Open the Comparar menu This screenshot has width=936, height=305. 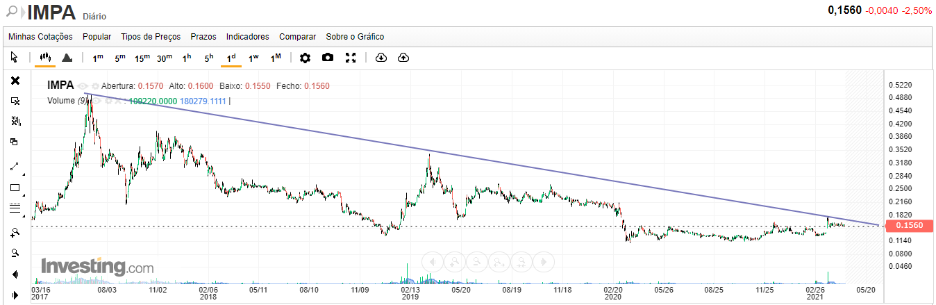tap(297, 37)
